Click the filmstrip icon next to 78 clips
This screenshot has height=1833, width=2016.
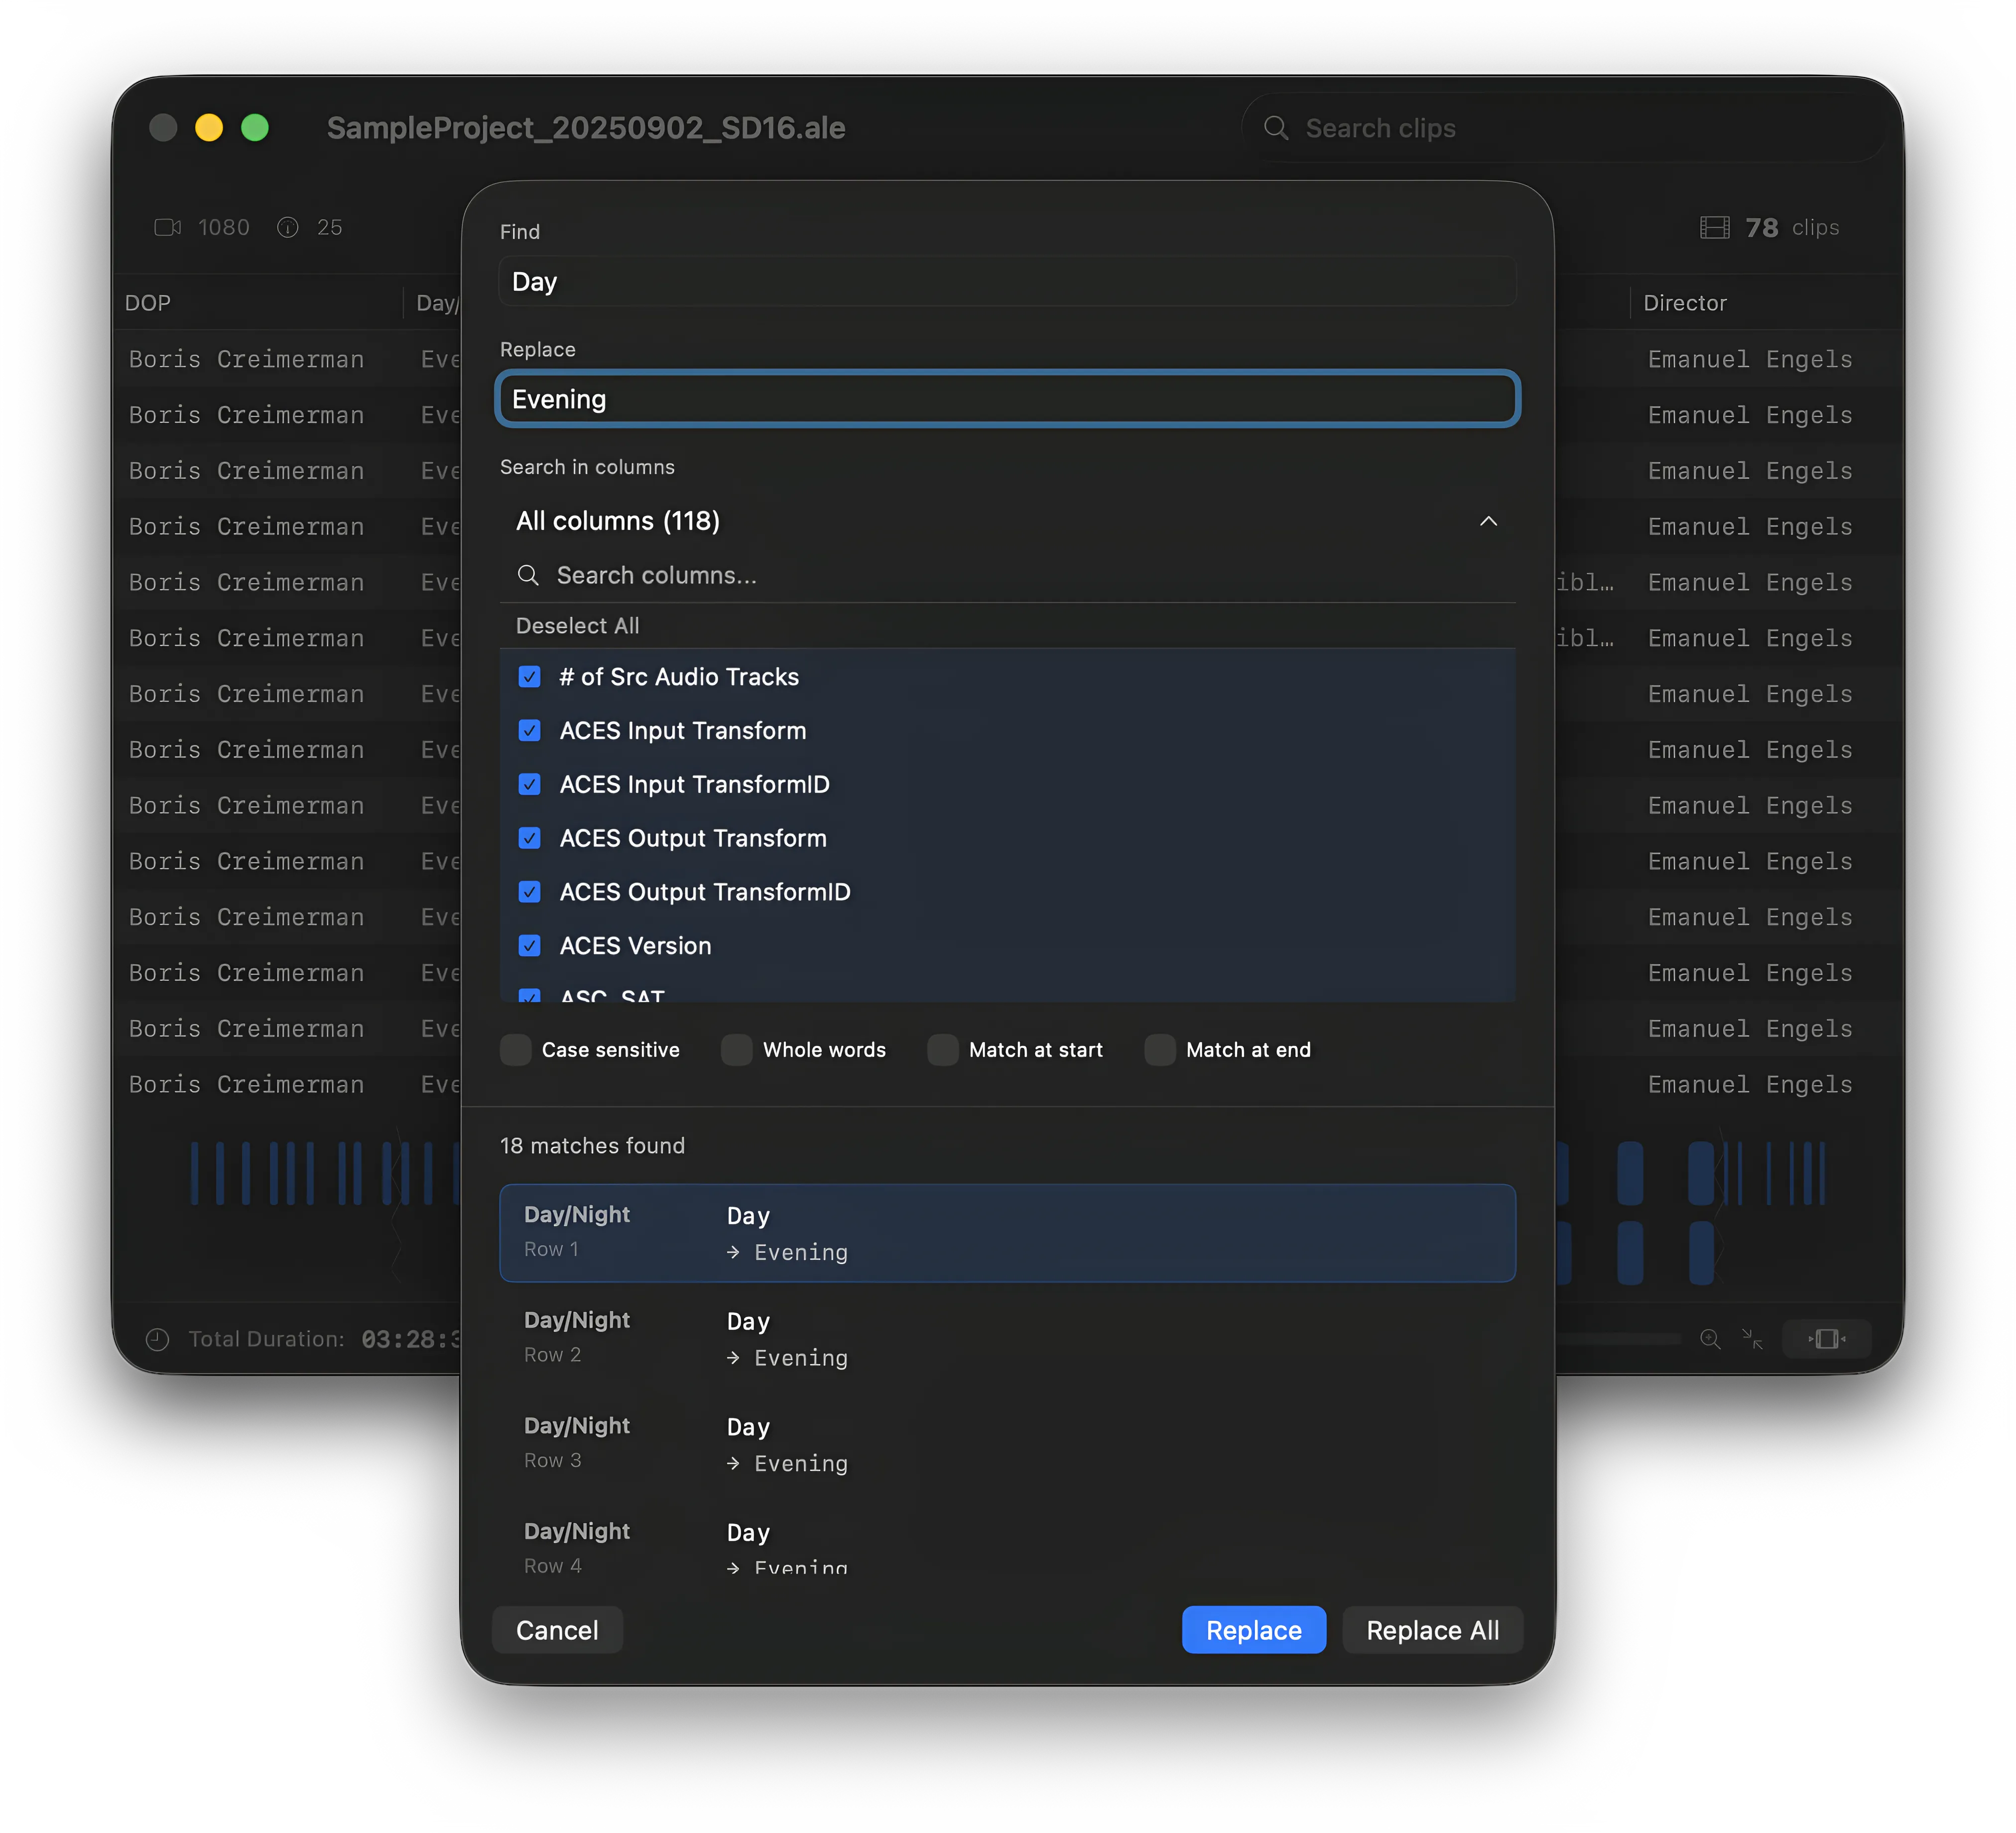tap(1714, 227)
